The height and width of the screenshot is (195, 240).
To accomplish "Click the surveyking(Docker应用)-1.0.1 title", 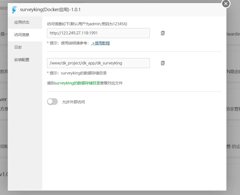I will [x=50, y=10].
